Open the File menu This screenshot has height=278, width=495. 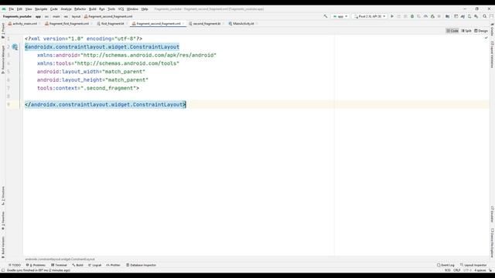11,9
